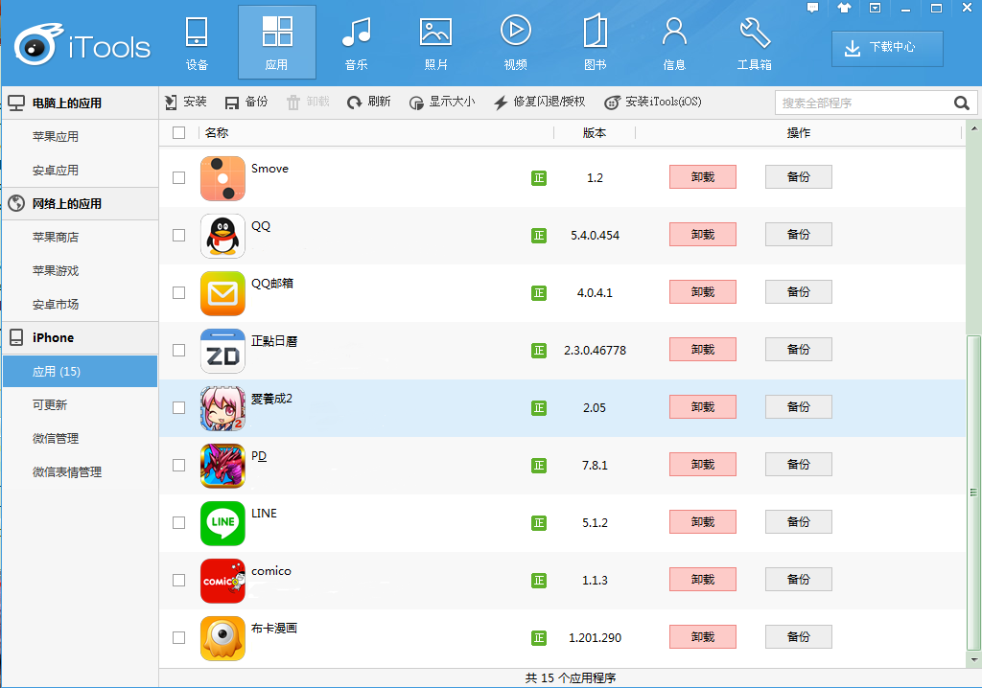The image size is (982, 688).
Task: Select 安卓应用 in the sidebar
Action: click(x=81, y=171)
